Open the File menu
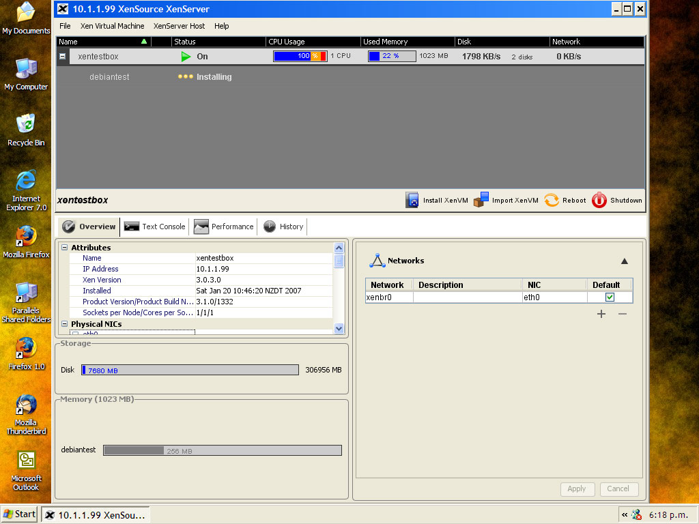This screenshot has width=699, height=524. click(65, 26)
